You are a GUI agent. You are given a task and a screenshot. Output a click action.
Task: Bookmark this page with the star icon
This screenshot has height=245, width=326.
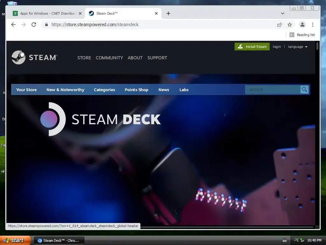point(290,25)
